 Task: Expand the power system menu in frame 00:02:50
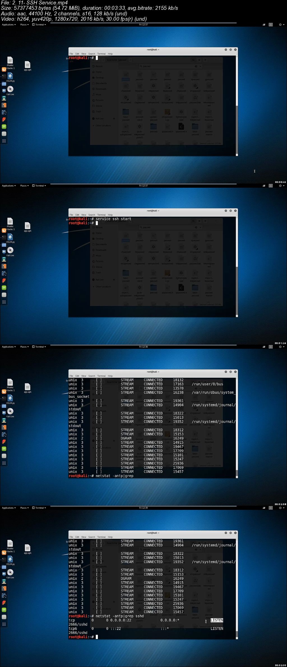tap(281, 508)
